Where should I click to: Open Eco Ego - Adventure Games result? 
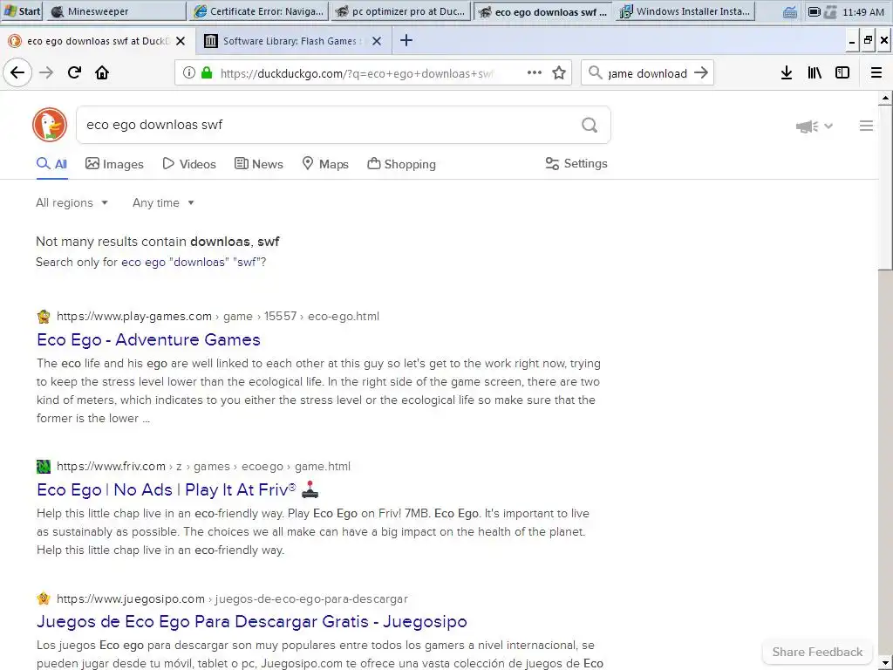point(148,339)
